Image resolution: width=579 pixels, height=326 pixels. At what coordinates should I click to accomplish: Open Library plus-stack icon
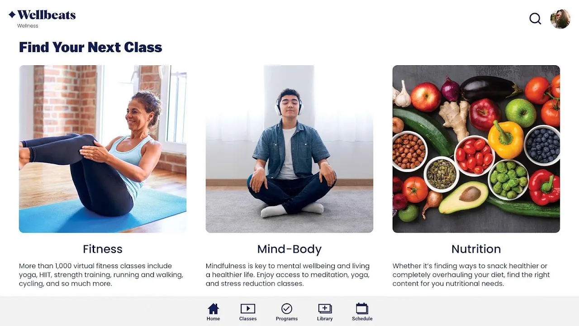325,309
